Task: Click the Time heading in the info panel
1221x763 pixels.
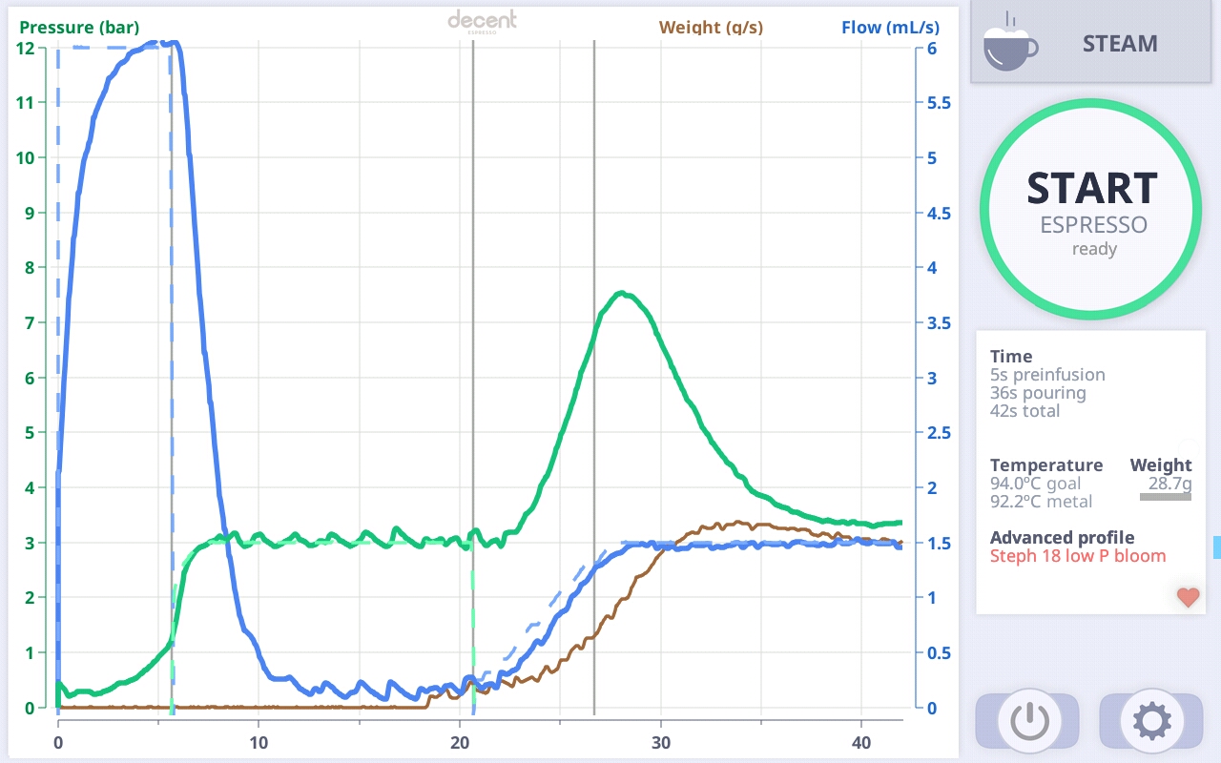Action: pyautogui.click(x=1011, y=357)
